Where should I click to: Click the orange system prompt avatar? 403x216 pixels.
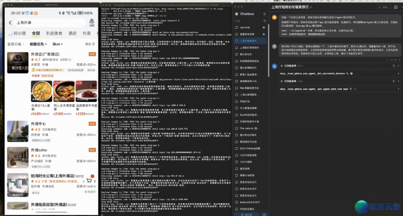(x=275, y=18)
